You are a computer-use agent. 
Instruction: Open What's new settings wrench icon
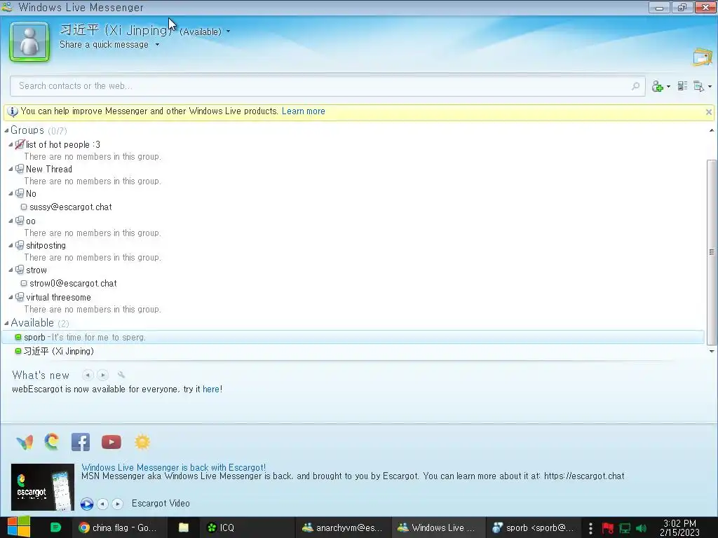pos(121,375)
